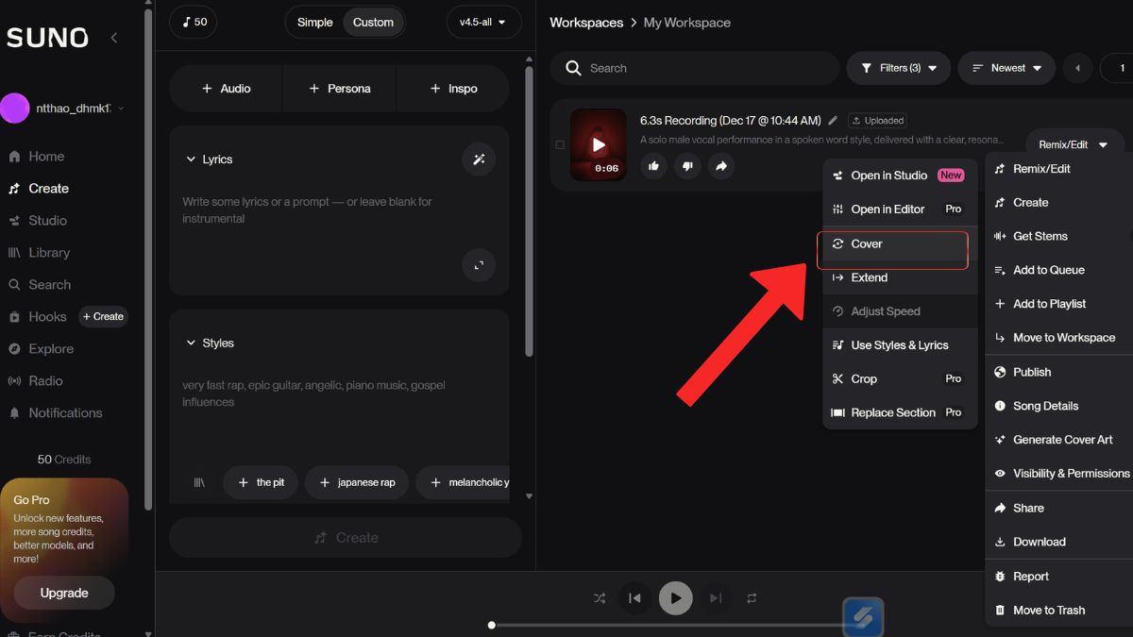This screenshot has height=637, width=1133.
Task: Select Get Stems from the menu
Action: point(1039,236)
